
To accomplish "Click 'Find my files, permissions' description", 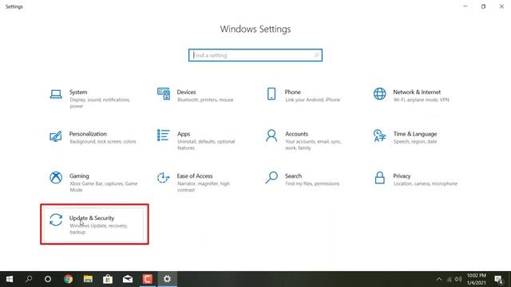I will tap(312, 183).
